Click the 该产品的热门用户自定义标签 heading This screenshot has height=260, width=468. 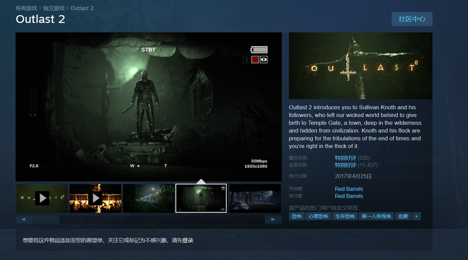point(324,208)
